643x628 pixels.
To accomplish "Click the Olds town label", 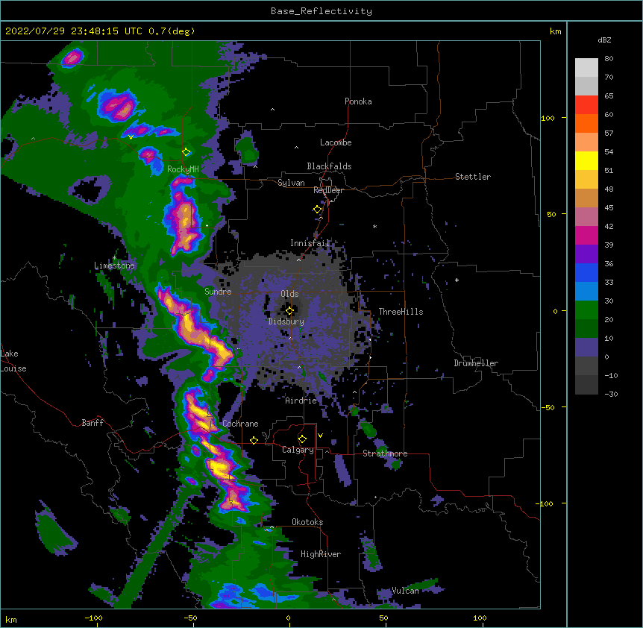I will [289, 294].
